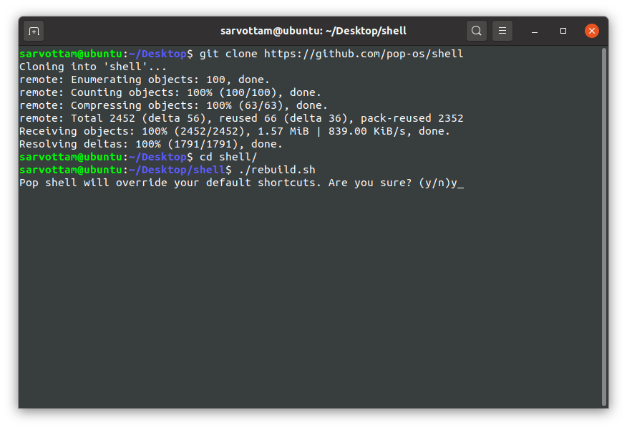Maximize the terminal window
The width and height of the screenshot is (627, 429).
563,31
